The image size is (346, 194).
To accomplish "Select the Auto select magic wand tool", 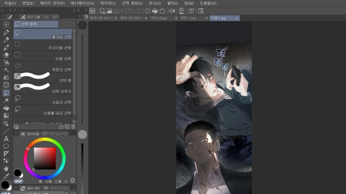I will [x=6, y=100].
